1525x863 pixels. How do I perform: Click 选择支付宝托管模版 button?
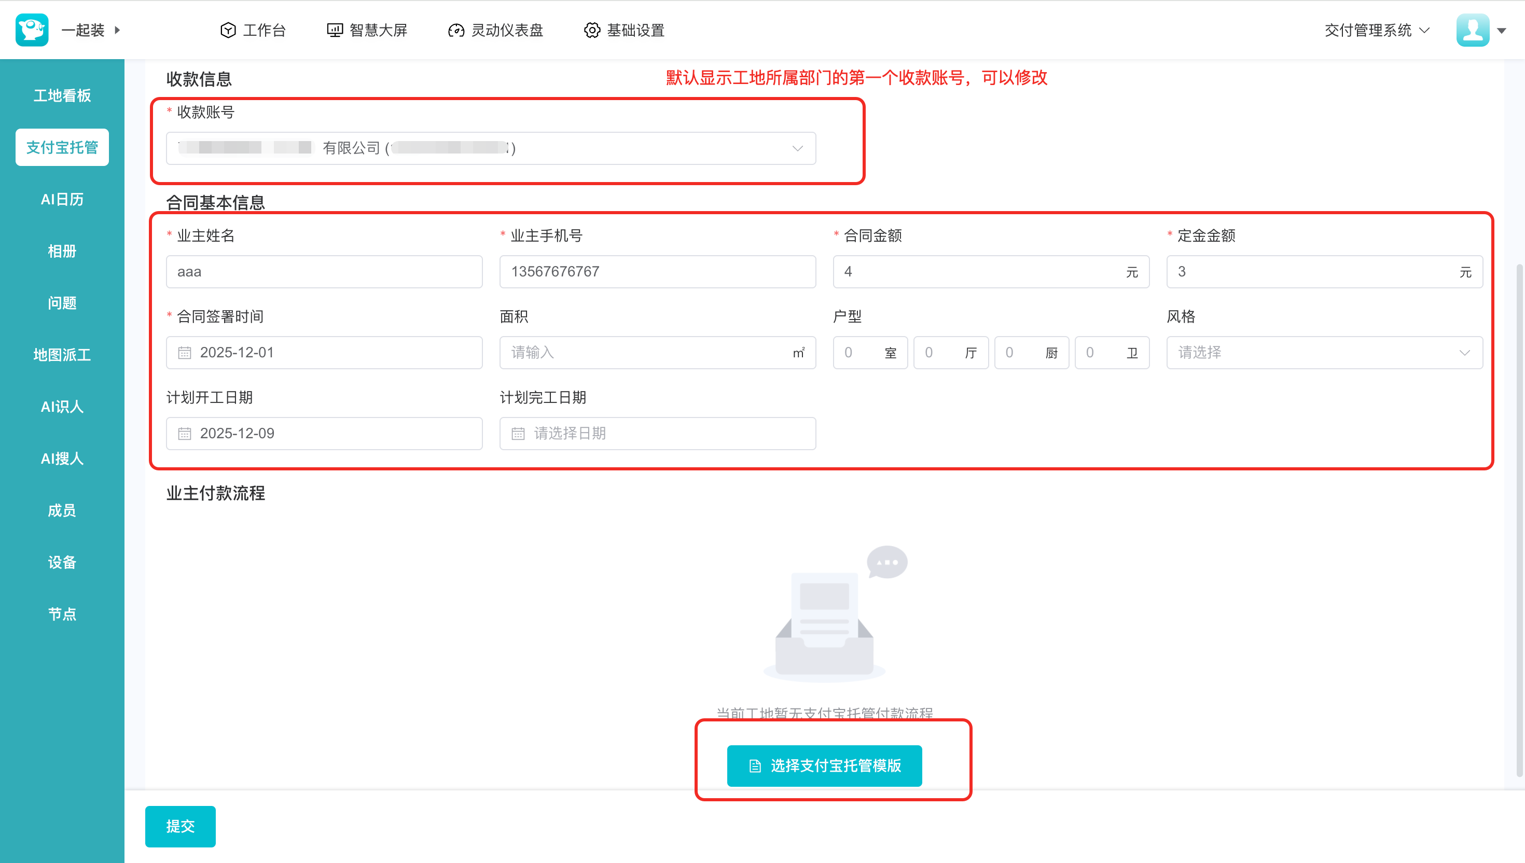pos(824,766)
